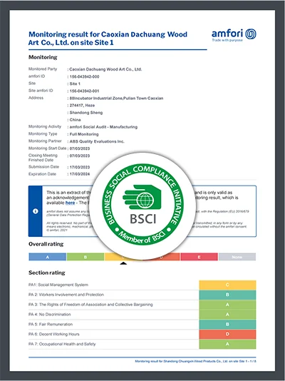Click the Site amfori ID value '156-043942-001'
The height and width of the screenshot is (381, 285).
click(84, 91)
